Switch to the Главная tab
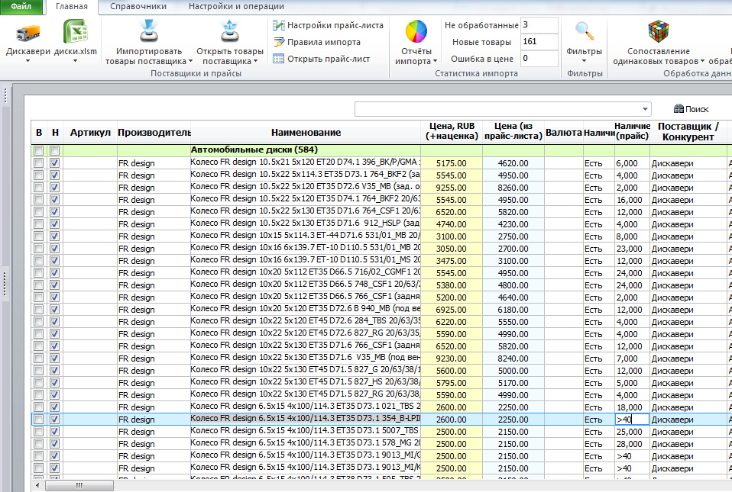 (x=71, y=7)
